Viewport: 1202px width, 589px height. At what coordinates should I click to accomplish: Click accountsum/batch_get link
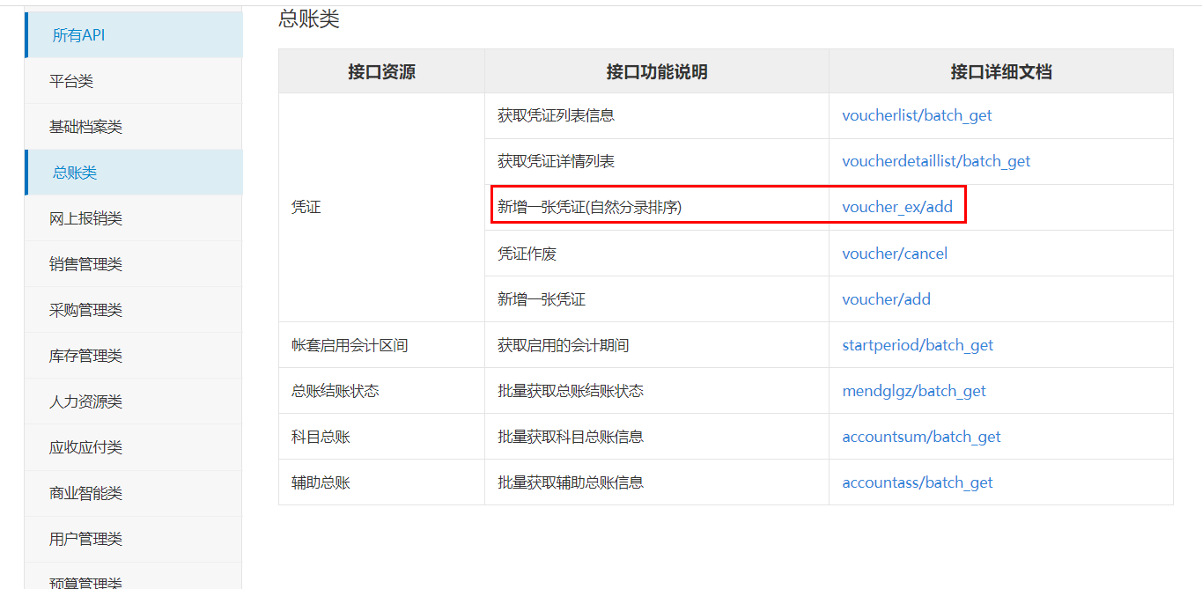click(x=921, y=437)
